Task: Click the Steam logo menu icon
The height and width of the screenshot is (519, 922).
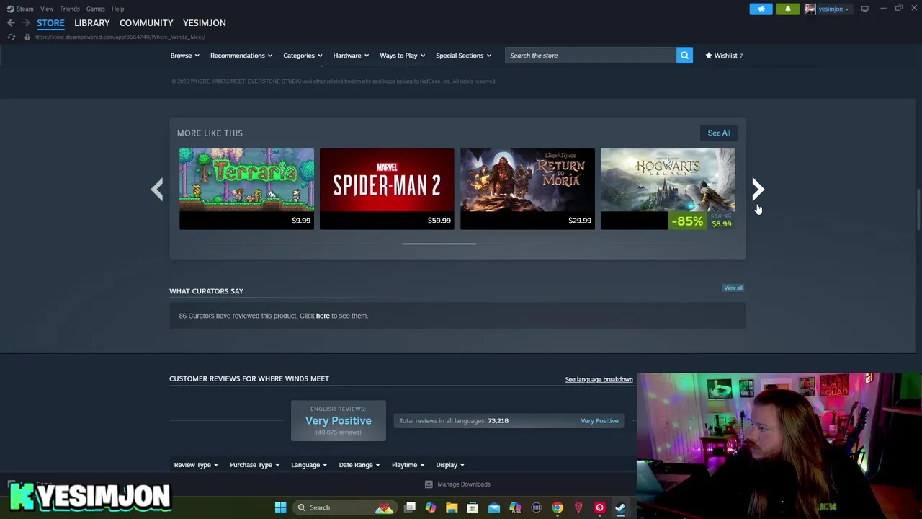Action: click(10, 9)
